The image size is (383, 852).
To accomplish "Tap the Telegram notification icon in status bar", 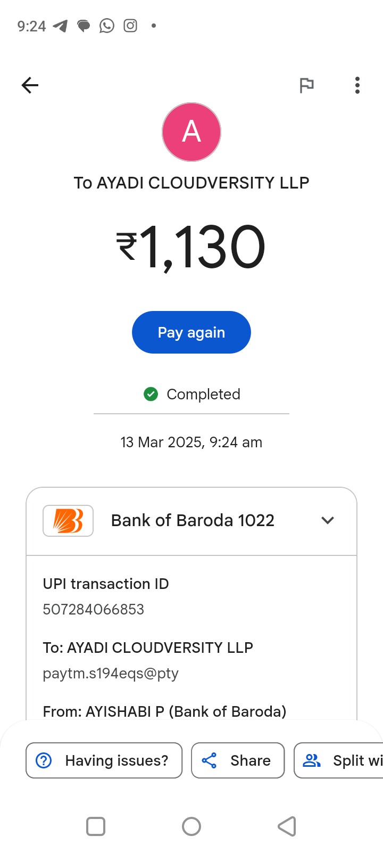I will point(60,26).
